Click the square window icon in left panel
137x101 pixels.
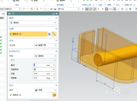[3, 14]
